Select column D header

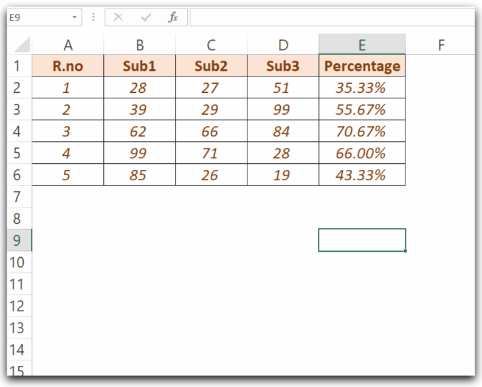pyautogui.click(x=283, y=45)
